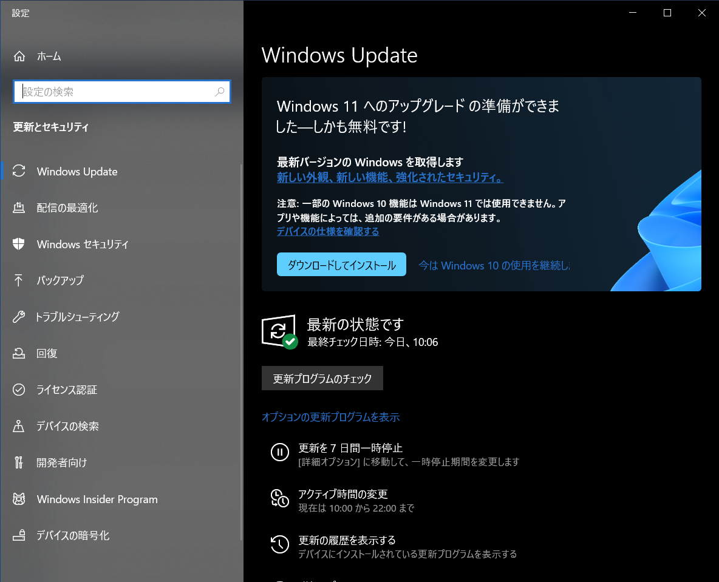The image size is (719, 582).
Task: Click the 最新バージョンの Windows を取得します text
Action: click(370, 162)
